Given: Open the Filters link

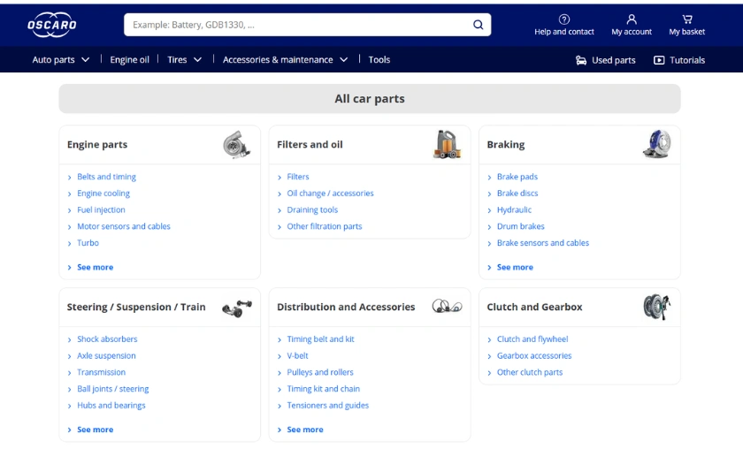Looking at the screenshot, I should 297,177.
